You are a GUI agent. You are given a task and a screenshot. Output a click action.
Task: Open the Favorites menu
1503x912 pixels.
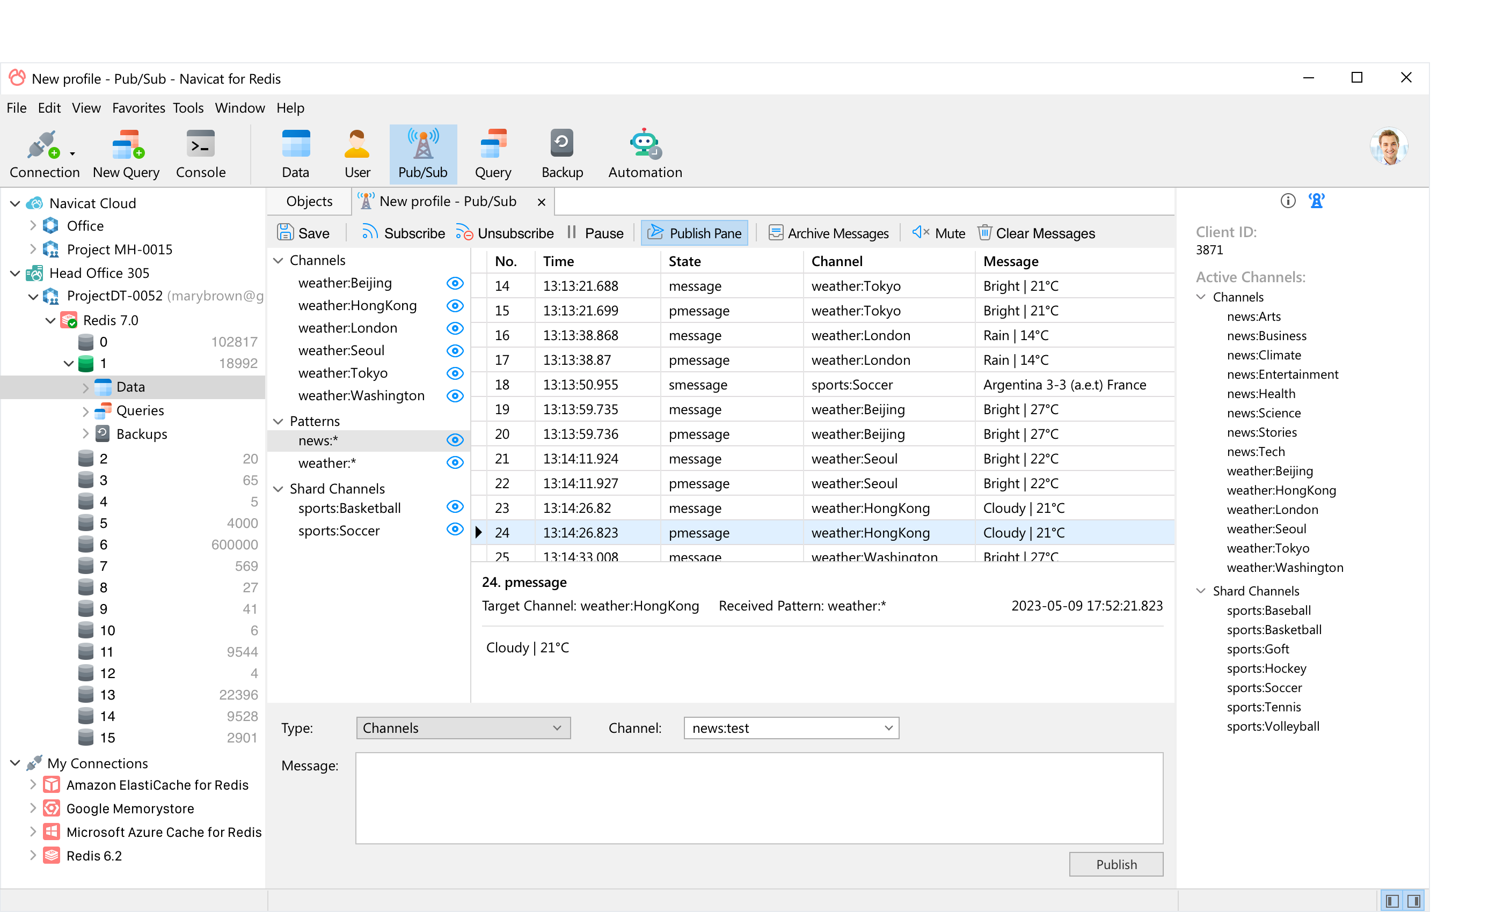[x=138, y=108]
